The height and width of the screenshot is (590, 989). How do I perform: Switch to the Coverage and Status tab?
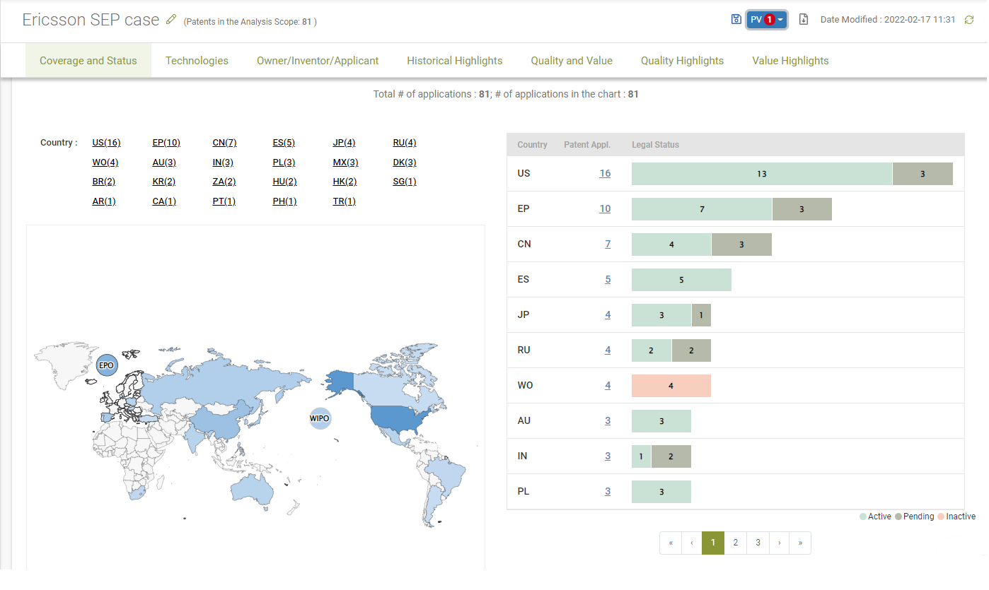click(88, 61)
